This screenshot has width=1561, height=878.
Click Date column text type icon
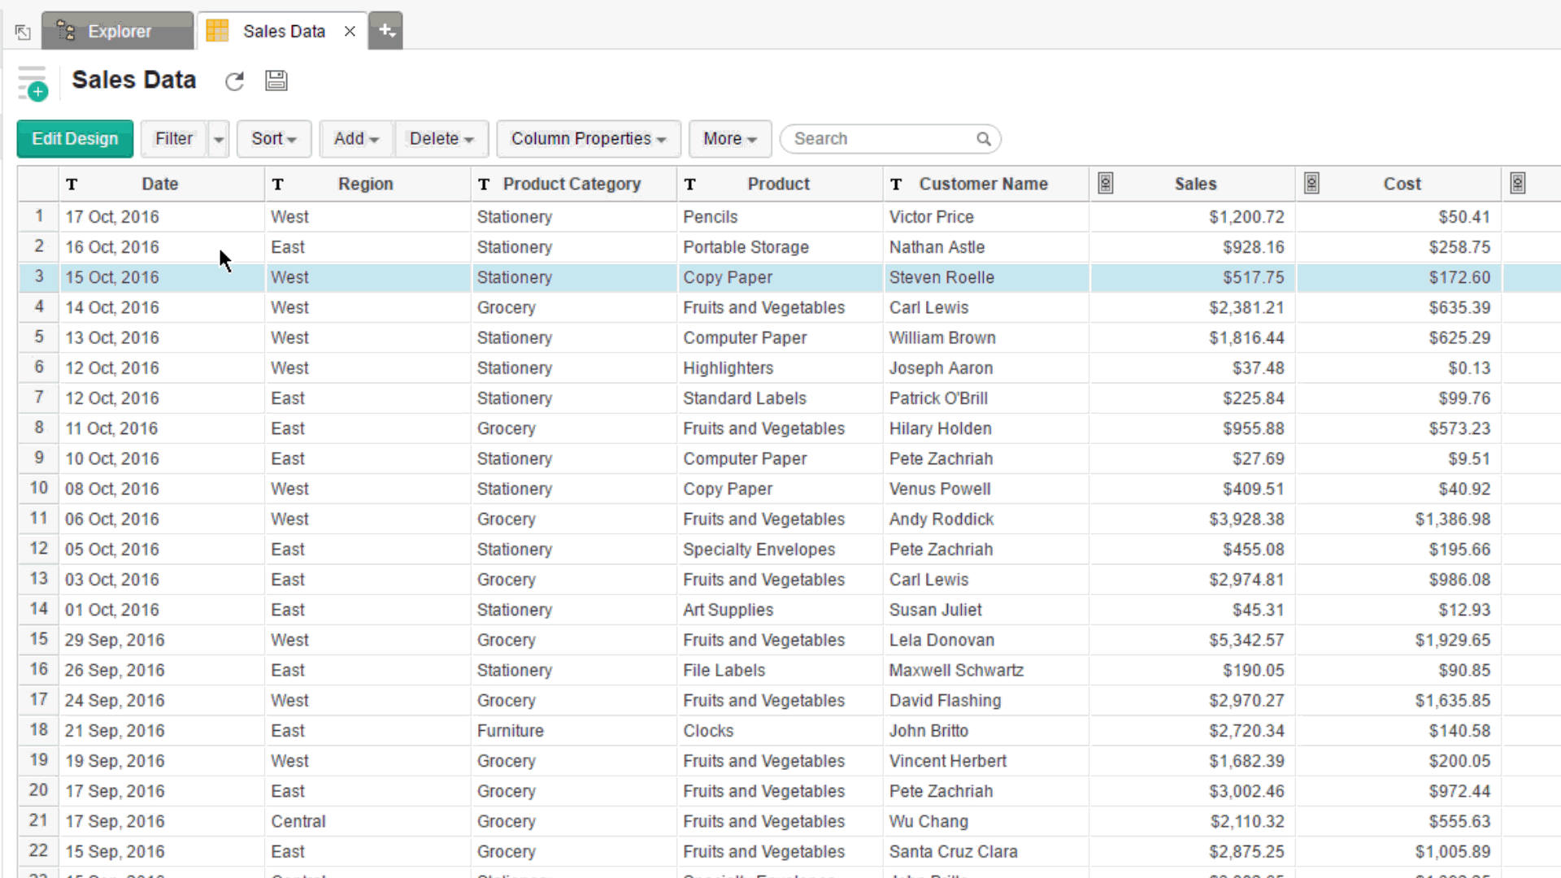72,185
